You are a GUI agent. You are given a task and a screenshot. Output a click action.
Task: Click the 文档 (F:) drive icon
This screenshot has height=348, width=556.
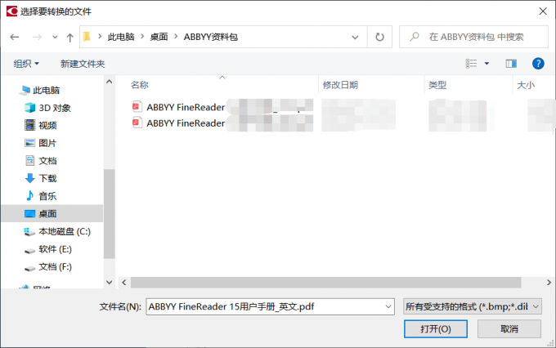pyautogui.click(x=29, y=268)
